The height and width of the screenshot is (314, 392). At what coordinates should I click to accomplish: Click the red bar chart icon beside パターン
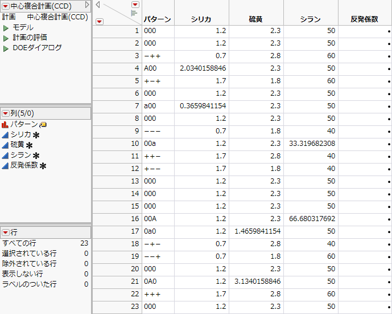[x=5, y=124]
